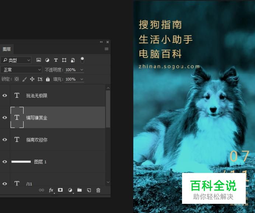Open the fx layer style menu
255x213 pixels.
[x=51, y=190]
